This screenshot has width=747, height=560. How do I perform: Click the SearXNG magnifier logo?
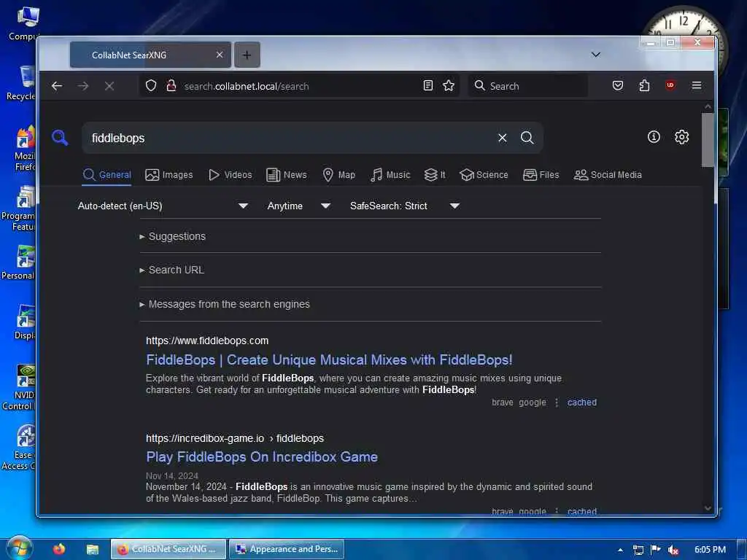click(60, 138)
